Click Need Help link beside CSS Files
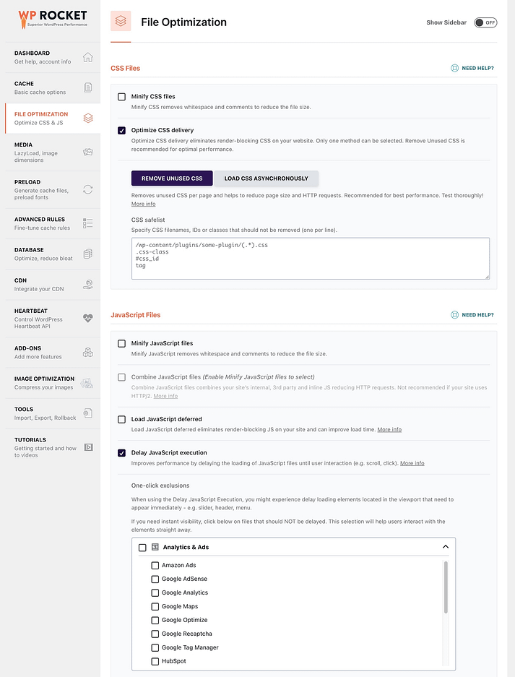 coord(472,68)
